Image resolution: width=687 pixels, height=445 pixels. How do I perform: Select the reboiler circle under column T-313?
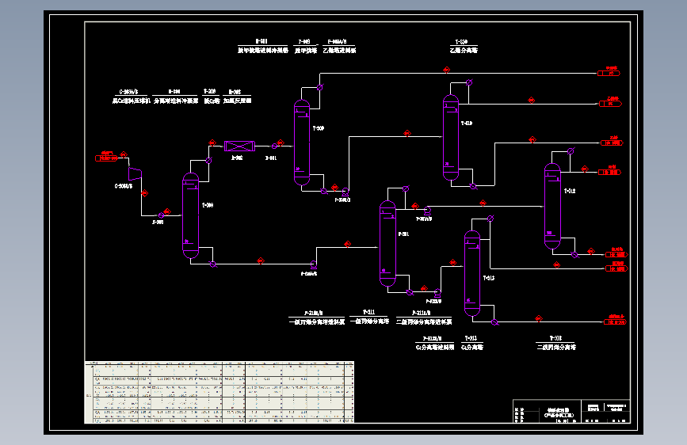point(494,322)
